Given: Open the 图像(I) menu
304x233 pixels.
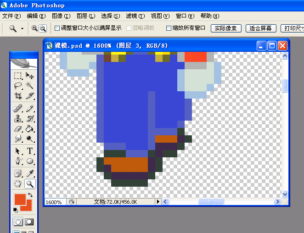Looking at the screenshot, I should [61, 16].
